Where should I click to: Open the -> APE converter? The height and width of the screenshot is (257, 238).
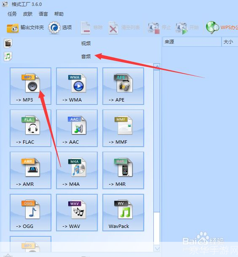coord(123,86)
